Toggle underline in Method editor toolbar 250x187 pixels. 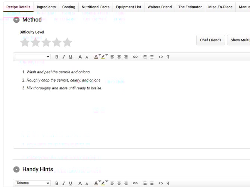click(x=71, y=57)
